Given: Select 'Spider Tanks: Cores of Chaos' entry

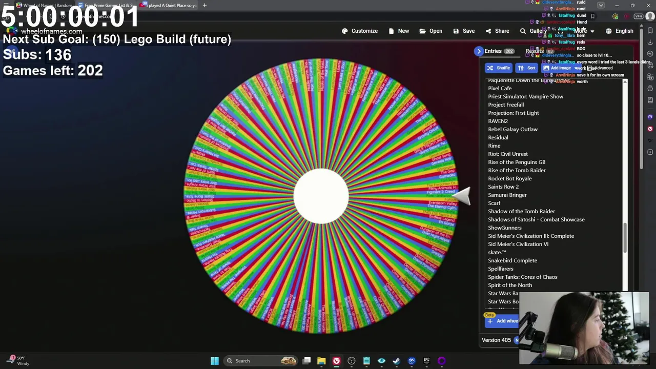Looking at the screenshot, I should 522,277.
